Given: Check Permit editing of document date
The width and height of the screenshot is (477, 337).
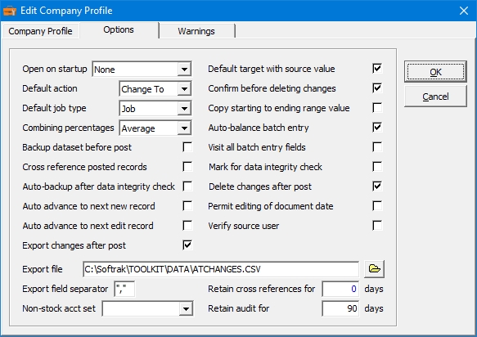Looking at the screenshot, I should (377, 206).
